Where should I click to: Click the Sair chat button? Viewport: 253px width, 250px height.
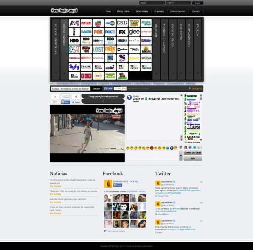click(x=193, y=159)
